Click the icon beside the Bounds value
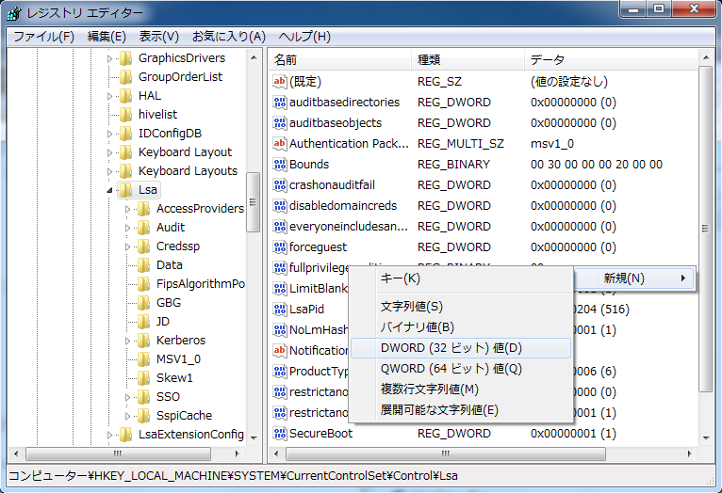The image size is (722, 493). coord(279,165)
